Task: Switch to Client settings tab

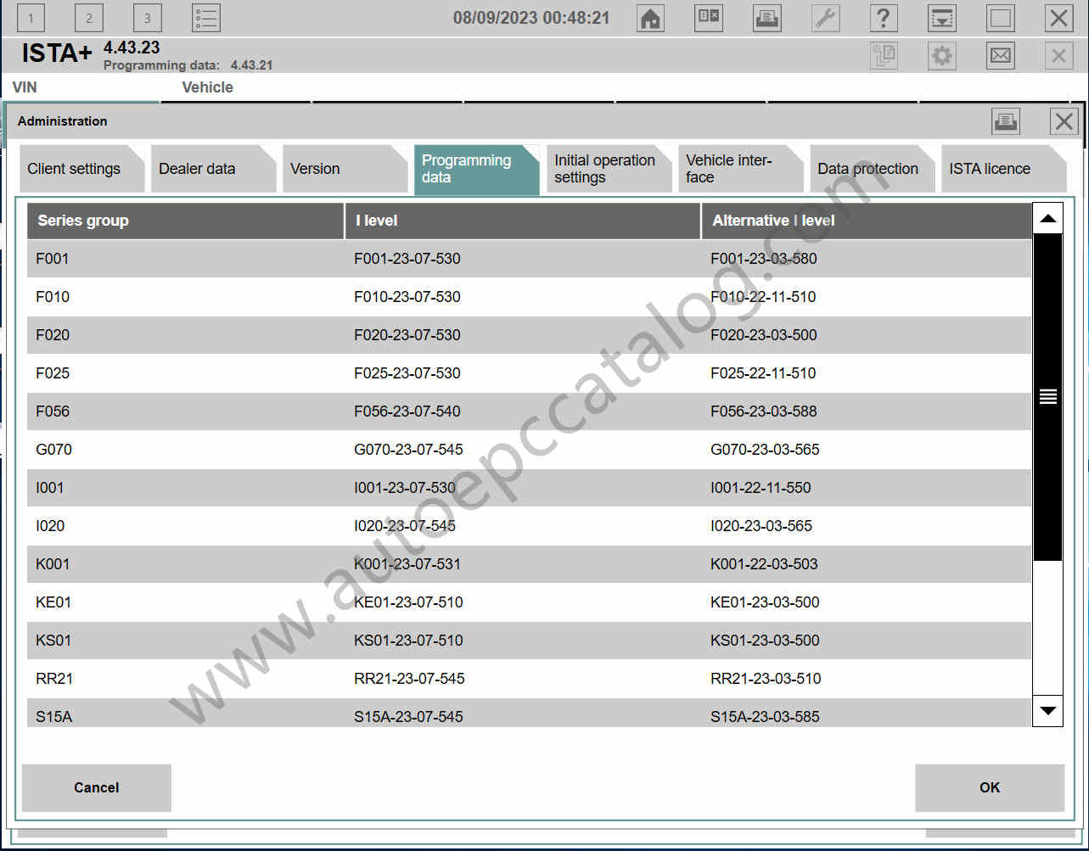Action: [82, 169]
